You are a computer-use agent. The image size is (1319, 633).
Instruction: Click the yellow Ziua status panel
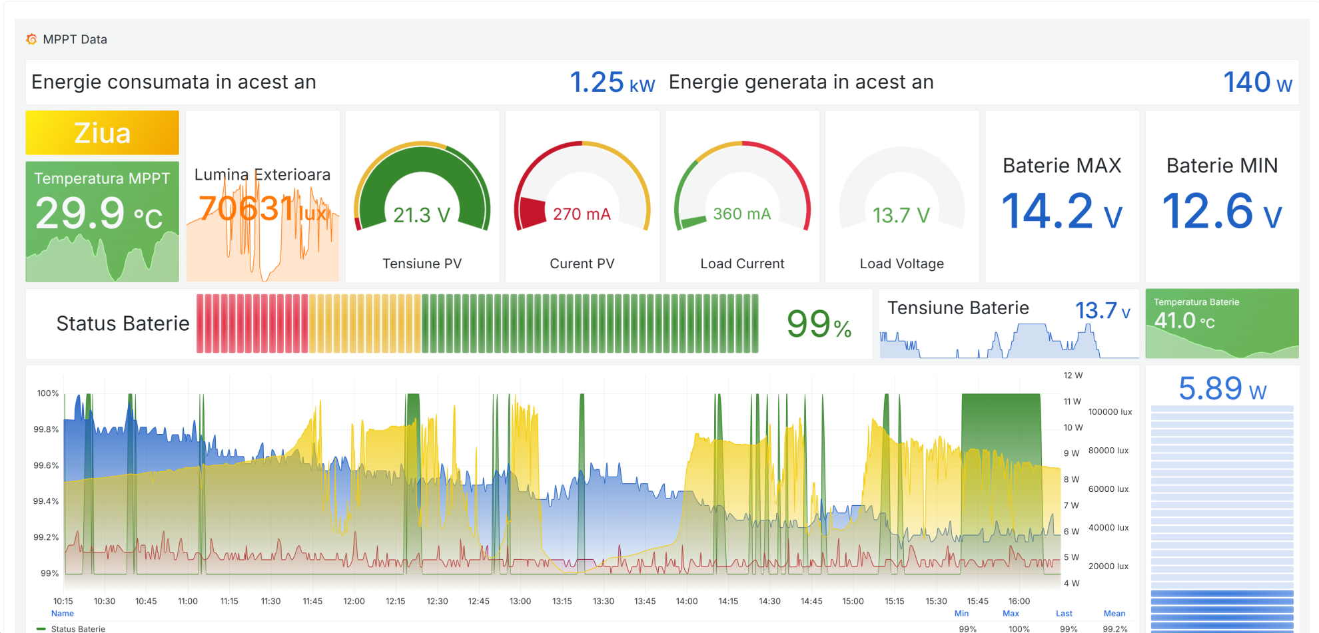102,133
